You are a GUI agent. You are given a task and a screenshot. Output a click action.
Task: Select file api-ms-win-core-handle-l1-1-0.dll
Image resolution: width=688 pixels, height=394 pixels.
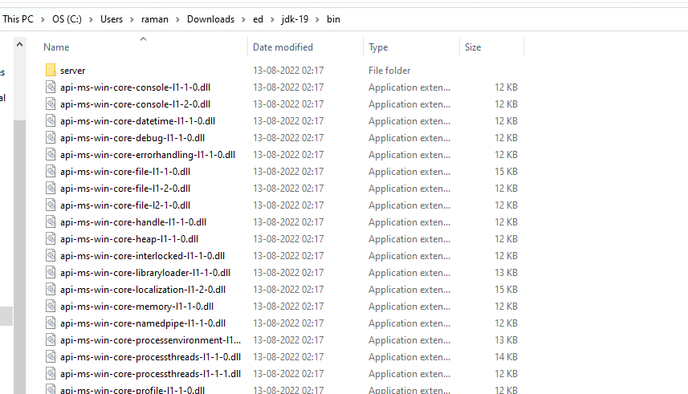tap(133, 222)
